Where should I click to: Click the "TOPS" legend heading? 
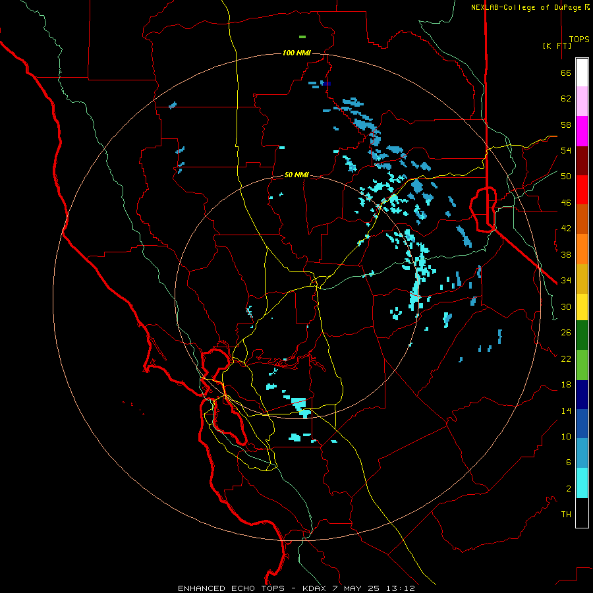(579, 40)
